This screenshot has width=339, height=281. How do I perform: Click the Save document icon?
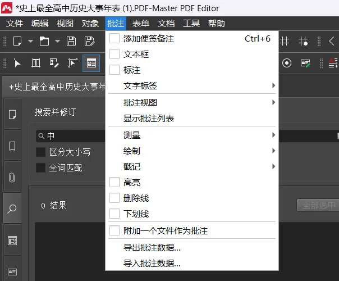coord(71,41)
